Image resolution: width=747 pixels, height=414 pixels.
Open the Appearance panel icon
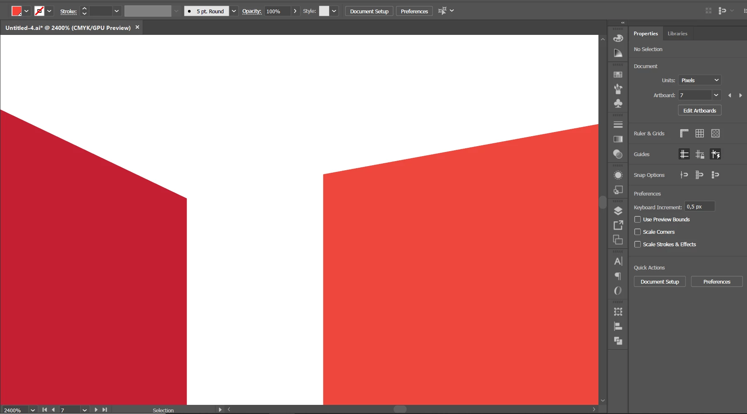tap(618, 175)
